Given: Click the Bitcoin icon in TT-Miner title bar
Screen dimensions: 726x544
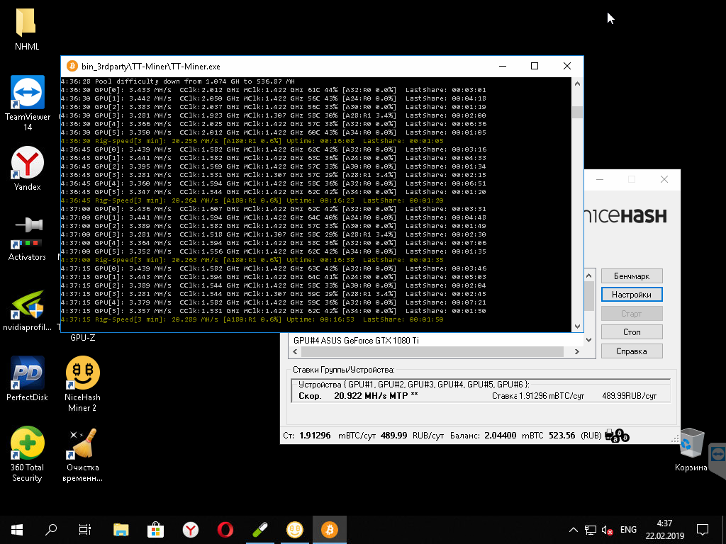Looking at the screenshot, I should click(x=72, y=66).
